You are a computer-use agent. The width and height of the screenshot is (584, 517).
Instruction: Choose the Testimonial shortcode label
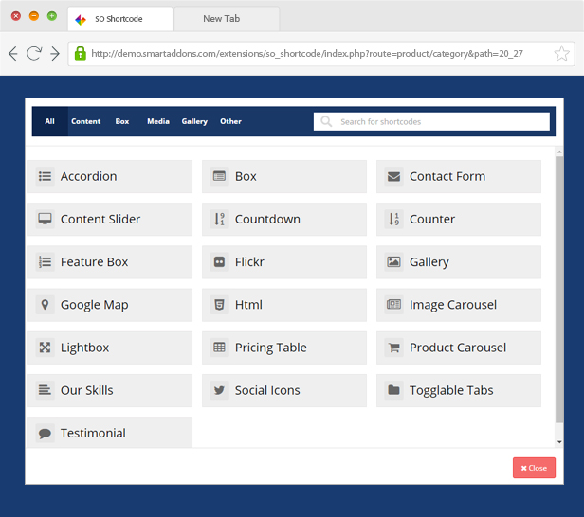click(93, 433)
